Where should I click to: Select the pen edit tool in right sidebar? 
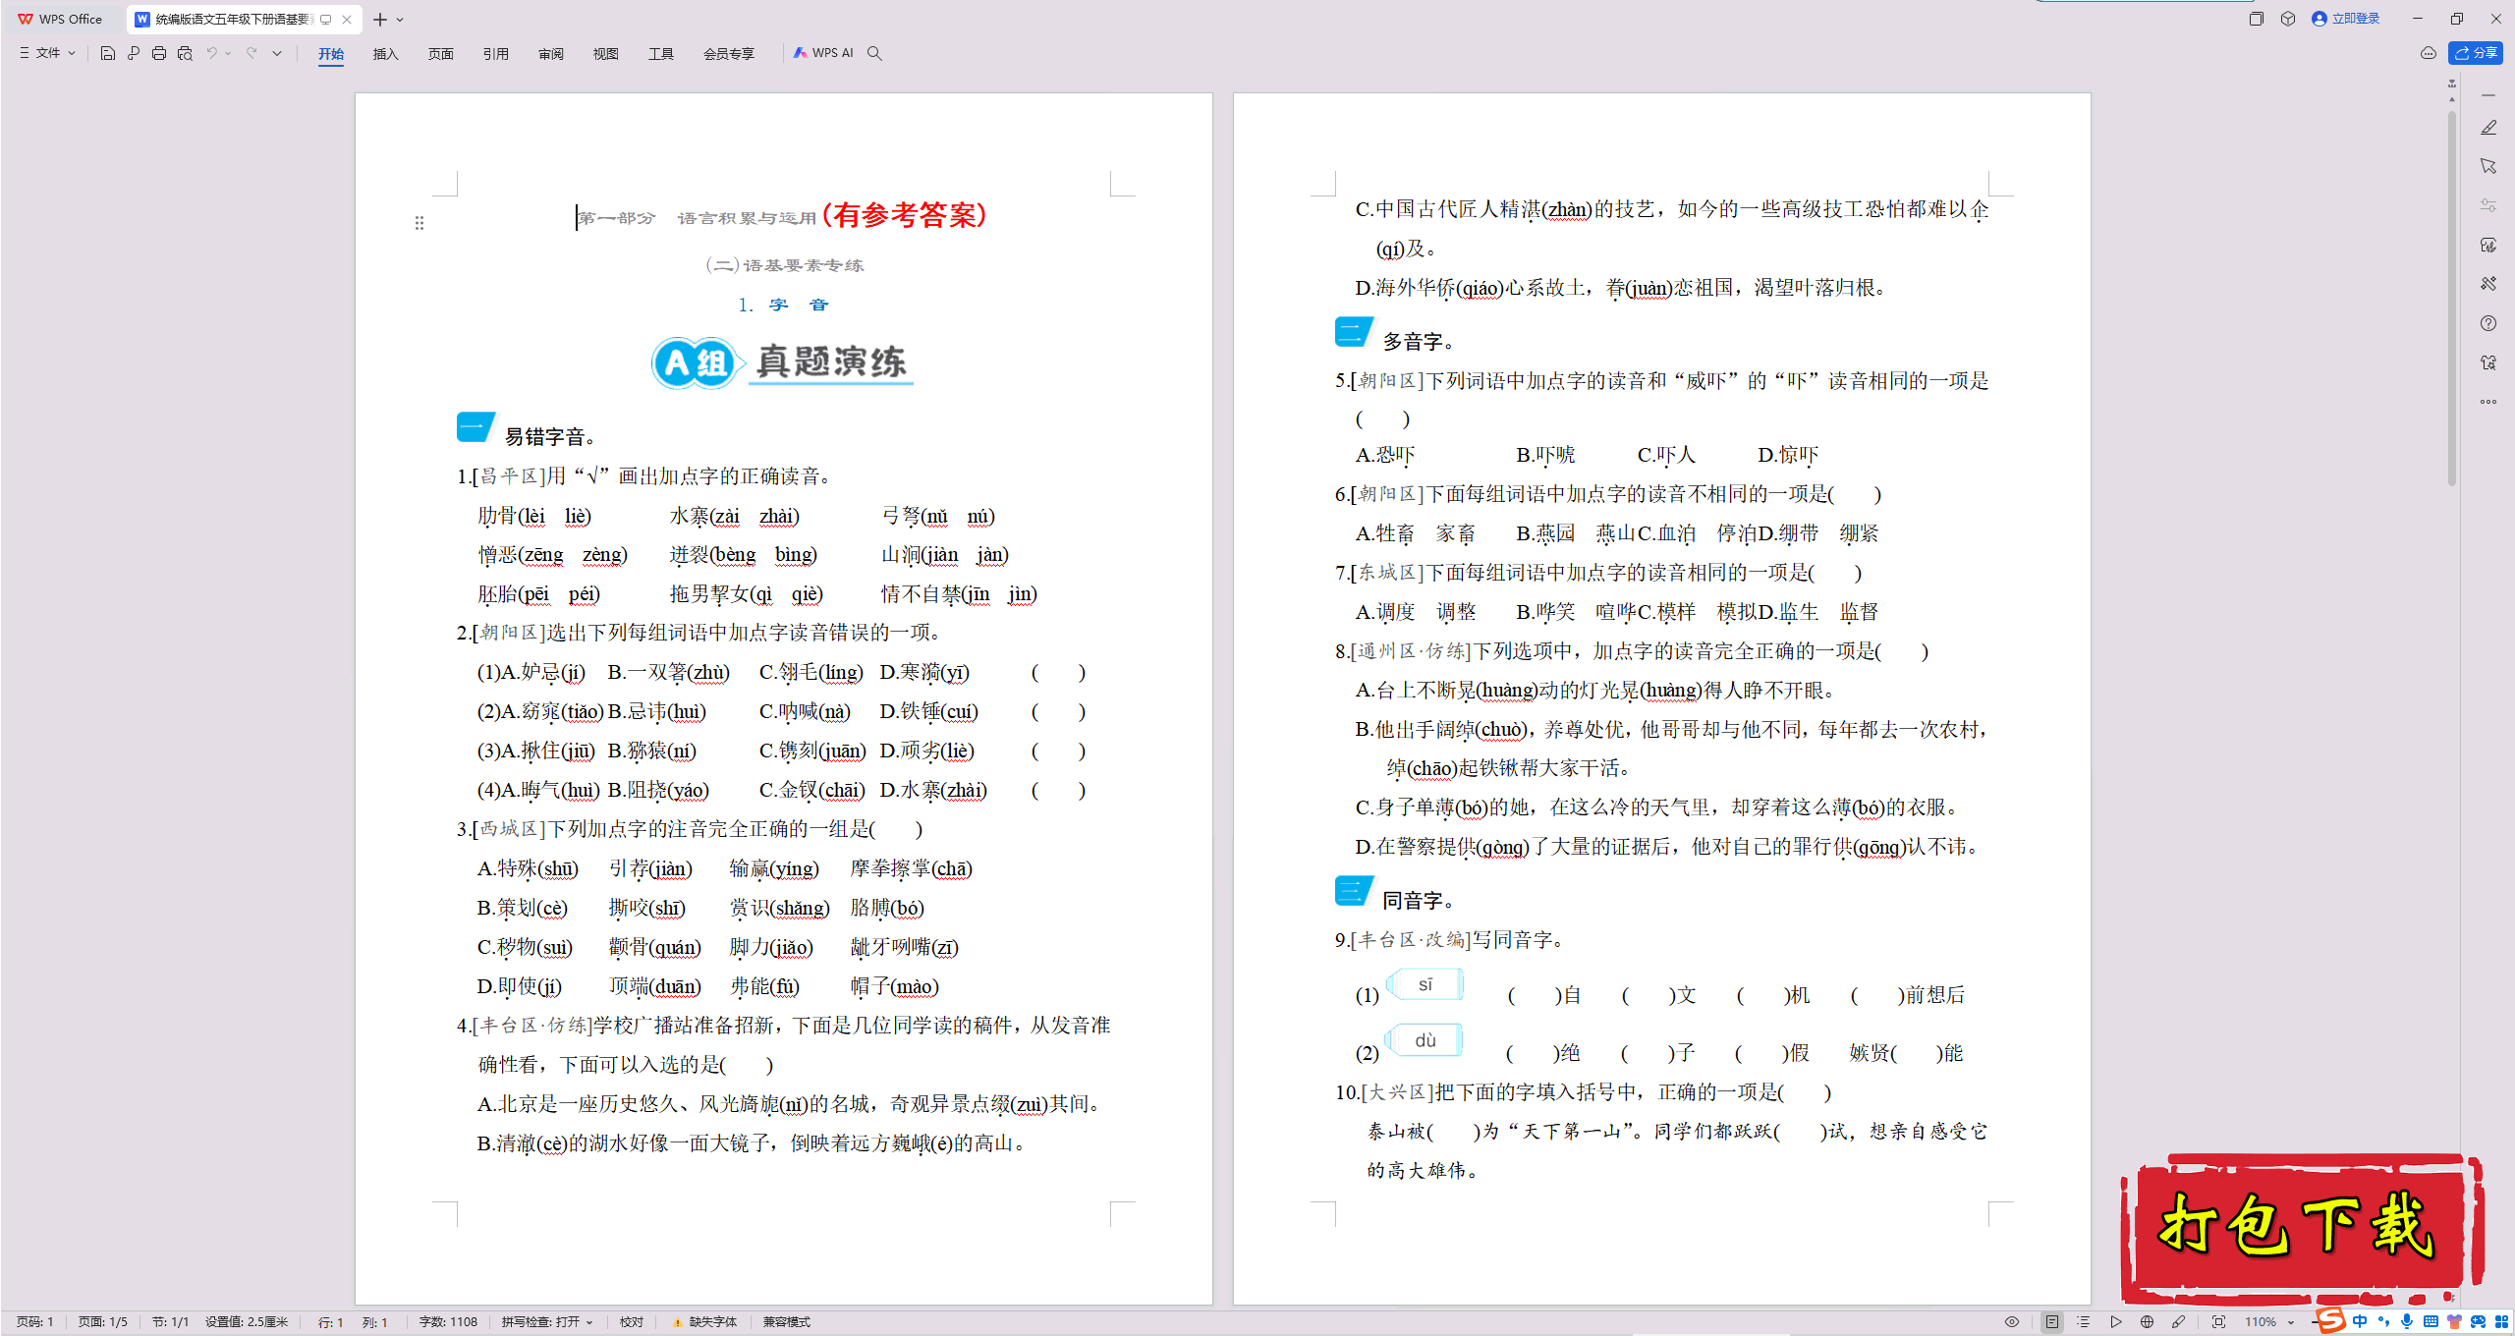coord(2488,128)
